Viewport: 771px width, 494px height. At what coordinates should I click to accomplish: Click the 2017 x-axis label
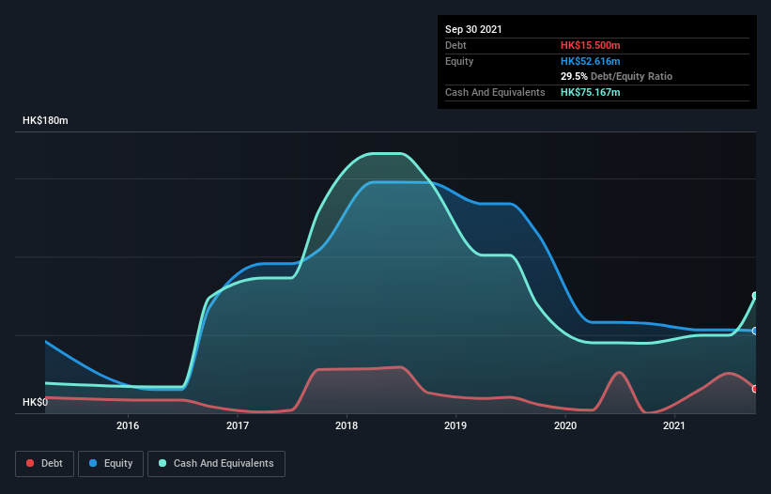[x=238, y=425]
